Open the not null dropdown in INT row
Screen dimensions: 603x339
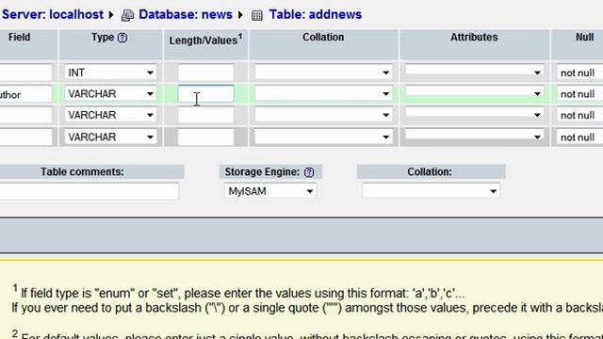[x=580, y=73]
